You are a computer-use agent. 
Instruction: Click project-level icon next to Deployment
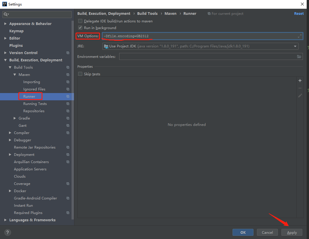(x=68, y=155)
